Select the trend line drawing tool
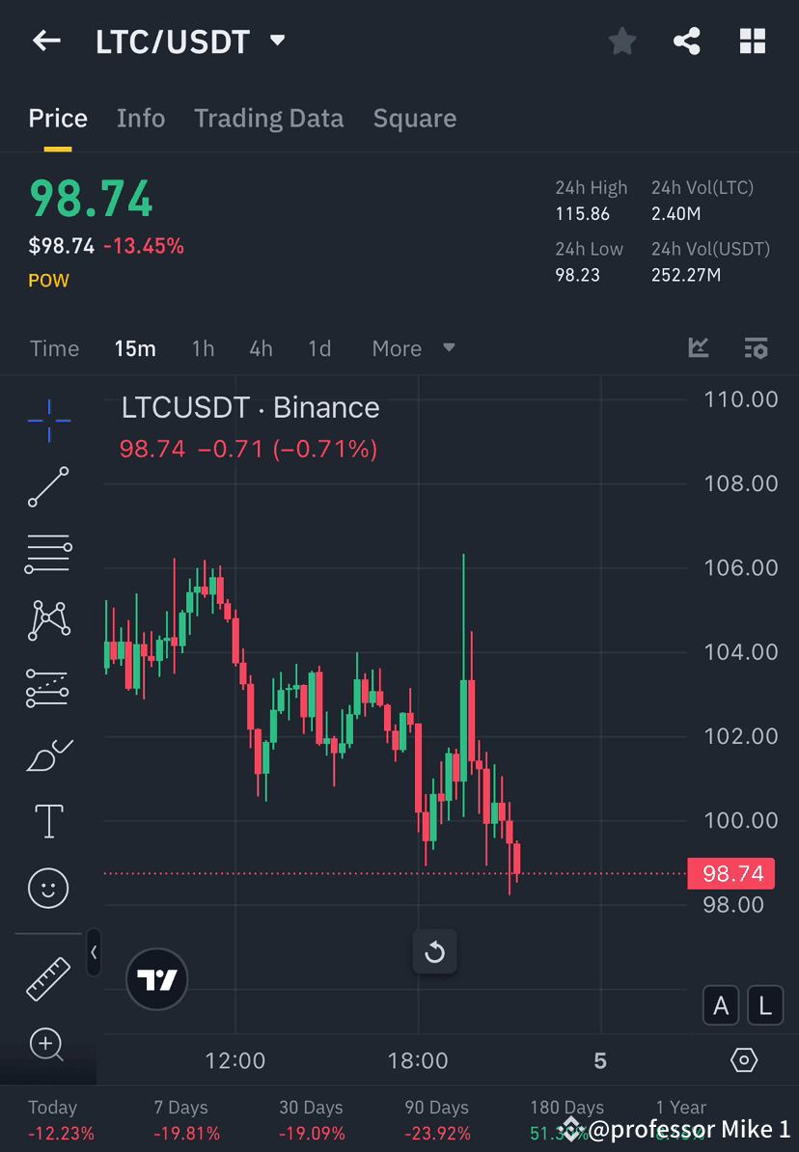This screenshot has height=1152, width=799. (48, 487)
